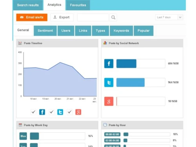Click the Posts by Social Network bar icon
The height and width of the screenshot is (147, 196).
click(105, 43)
